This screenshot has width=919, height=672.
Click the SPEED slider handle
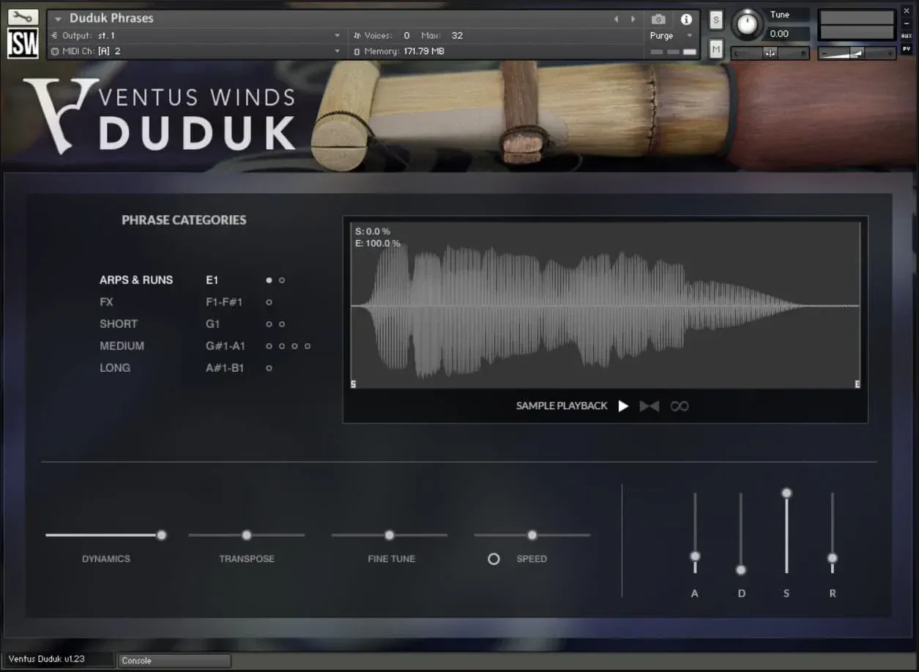(532, 535)
